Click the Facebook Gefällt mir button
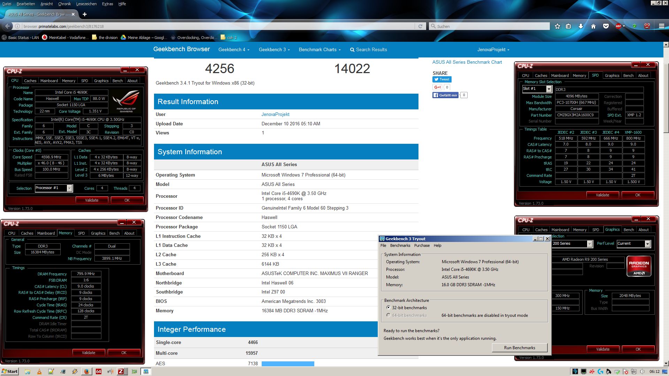The width and height of the screenshot is (669, 376). [445, 95]
